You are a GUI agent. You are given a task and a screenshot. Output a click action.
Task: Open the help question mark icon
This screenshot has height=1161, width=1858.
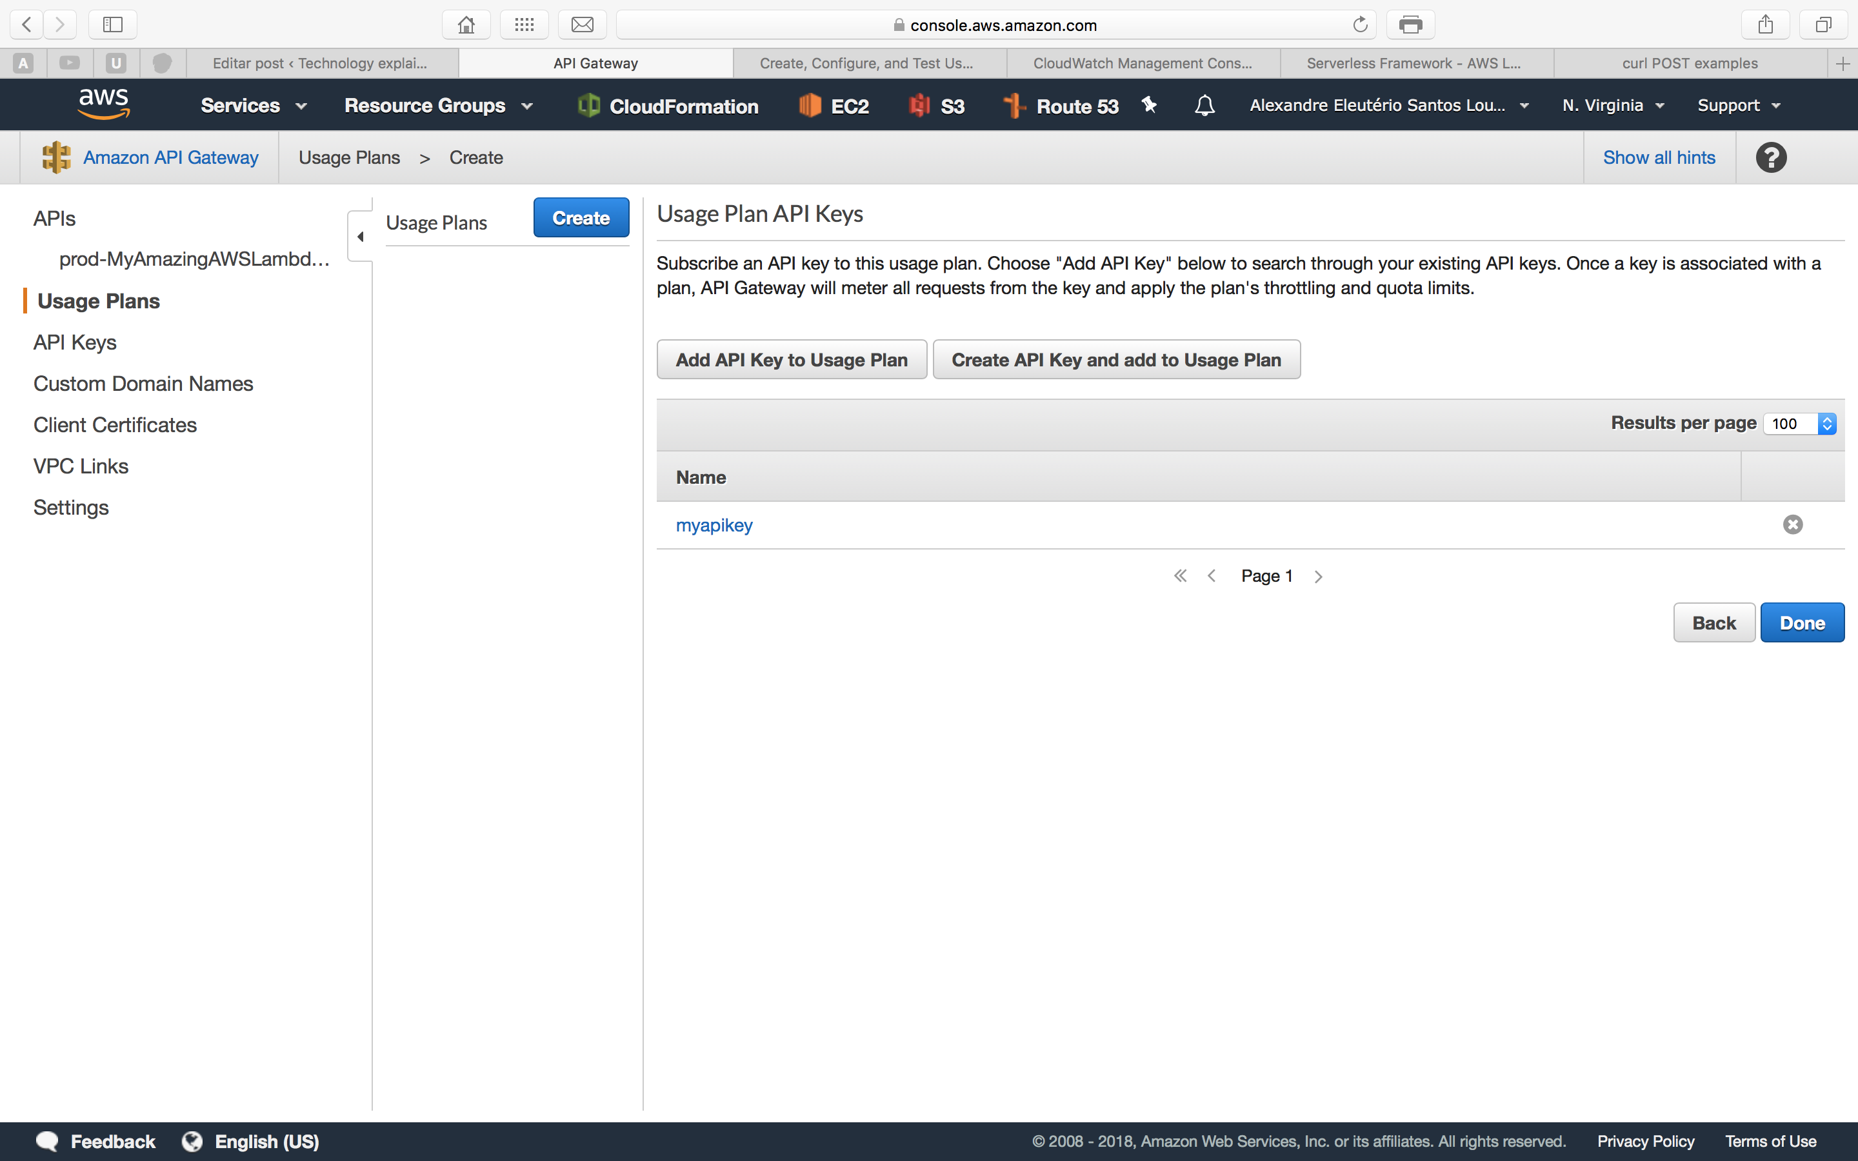pos(1770,157)
